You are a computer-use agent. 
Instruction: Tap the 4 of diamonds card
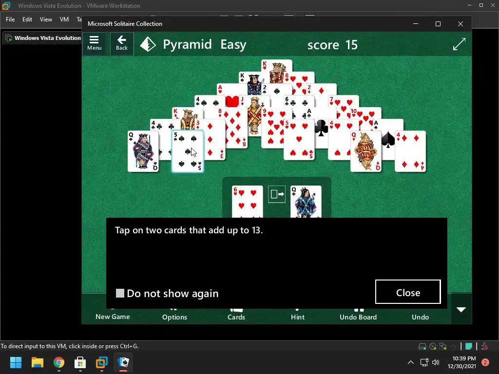(x=410, y=151)
